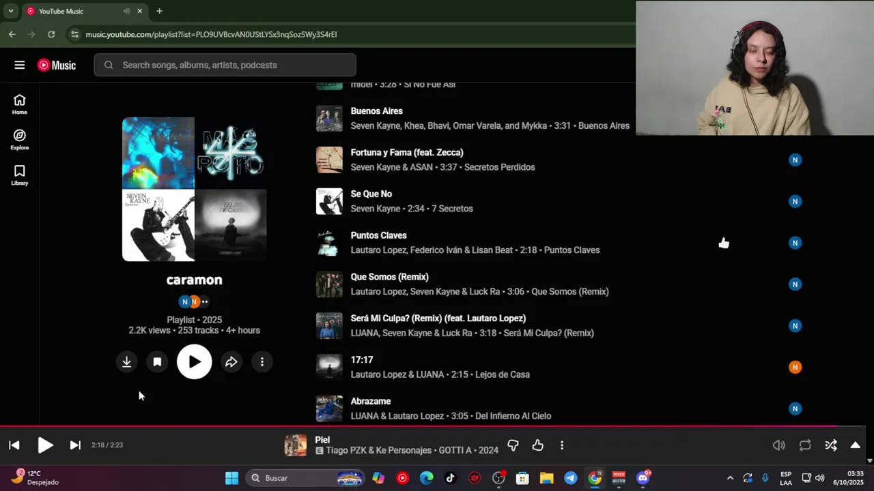
Task: Open File Explorer from taskbar
Action: (x=546, y=478)
